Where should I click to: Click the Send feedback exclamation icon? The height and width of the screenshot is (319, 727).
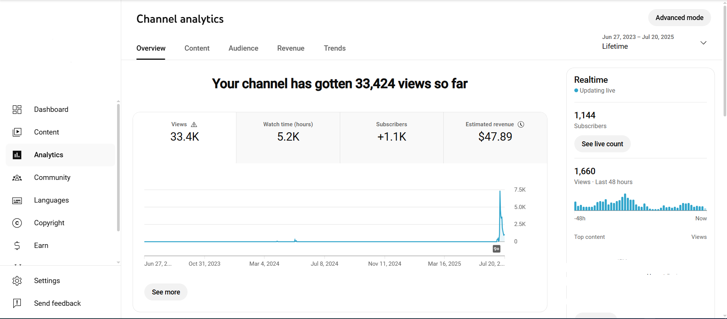click(17, 303)
